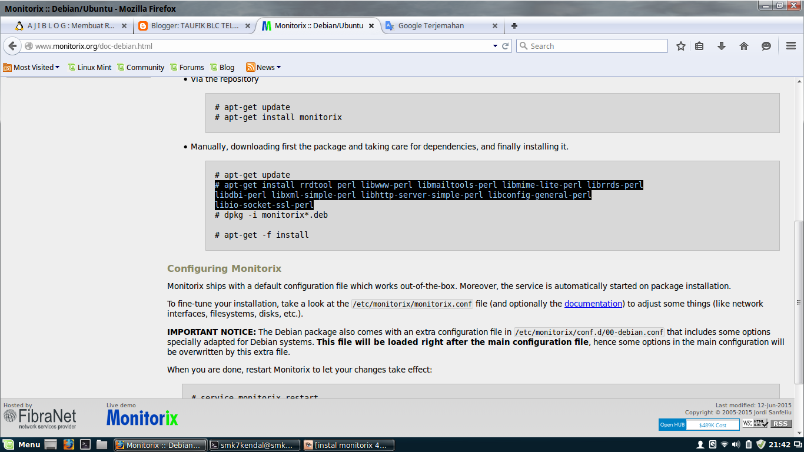
Task: Click the highlighted 'libio-socket-ssl-perl' text
Action: pyautogui.click(x=264, y=205)
